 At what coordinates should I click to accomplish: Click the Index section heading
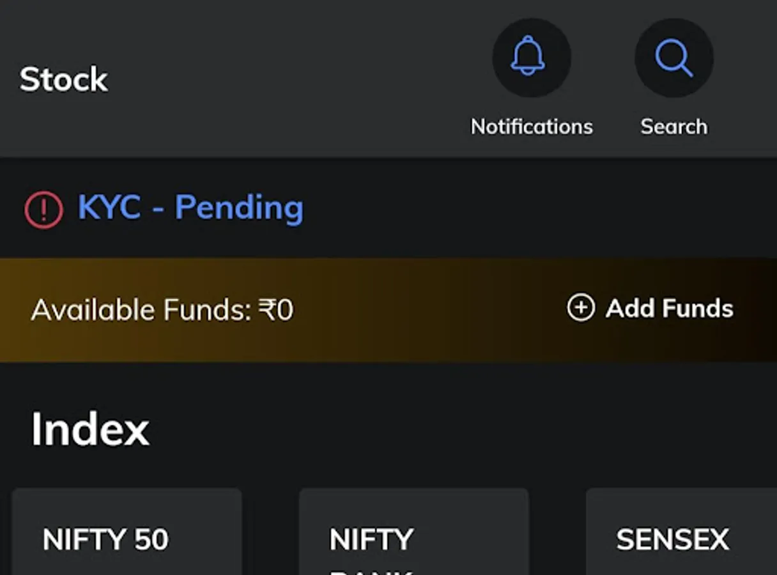90,429
